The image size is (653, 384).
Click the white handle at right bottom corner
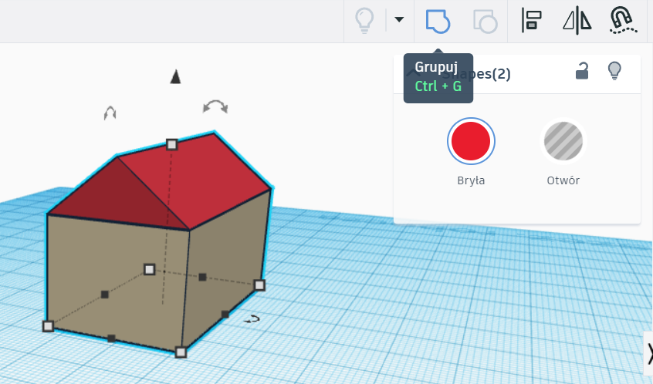(259, 285)
